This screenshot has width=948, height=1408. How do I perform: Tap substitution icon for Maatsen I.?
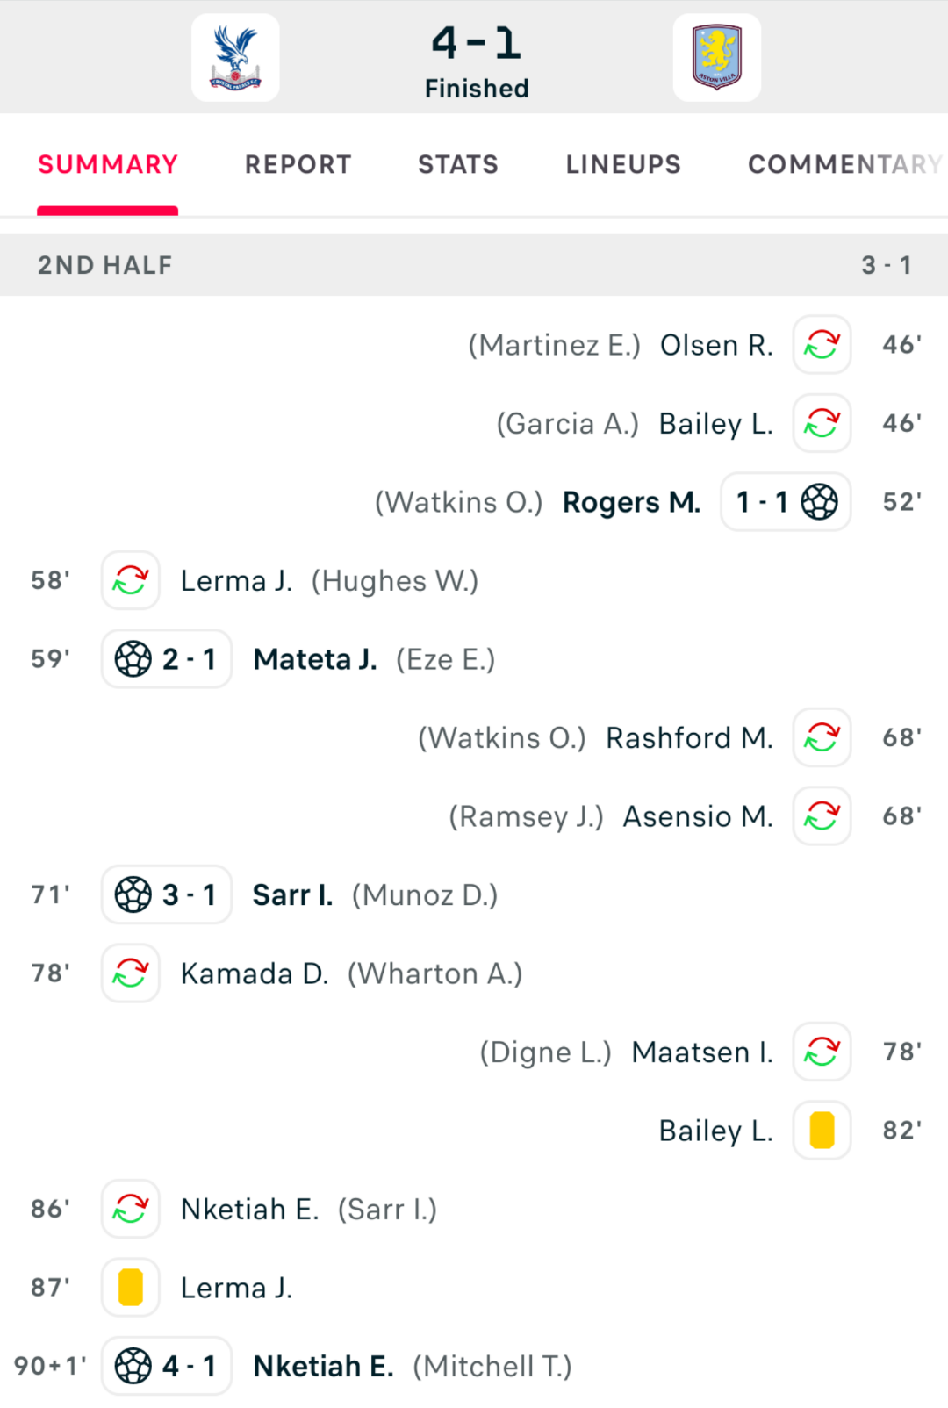822,1052
